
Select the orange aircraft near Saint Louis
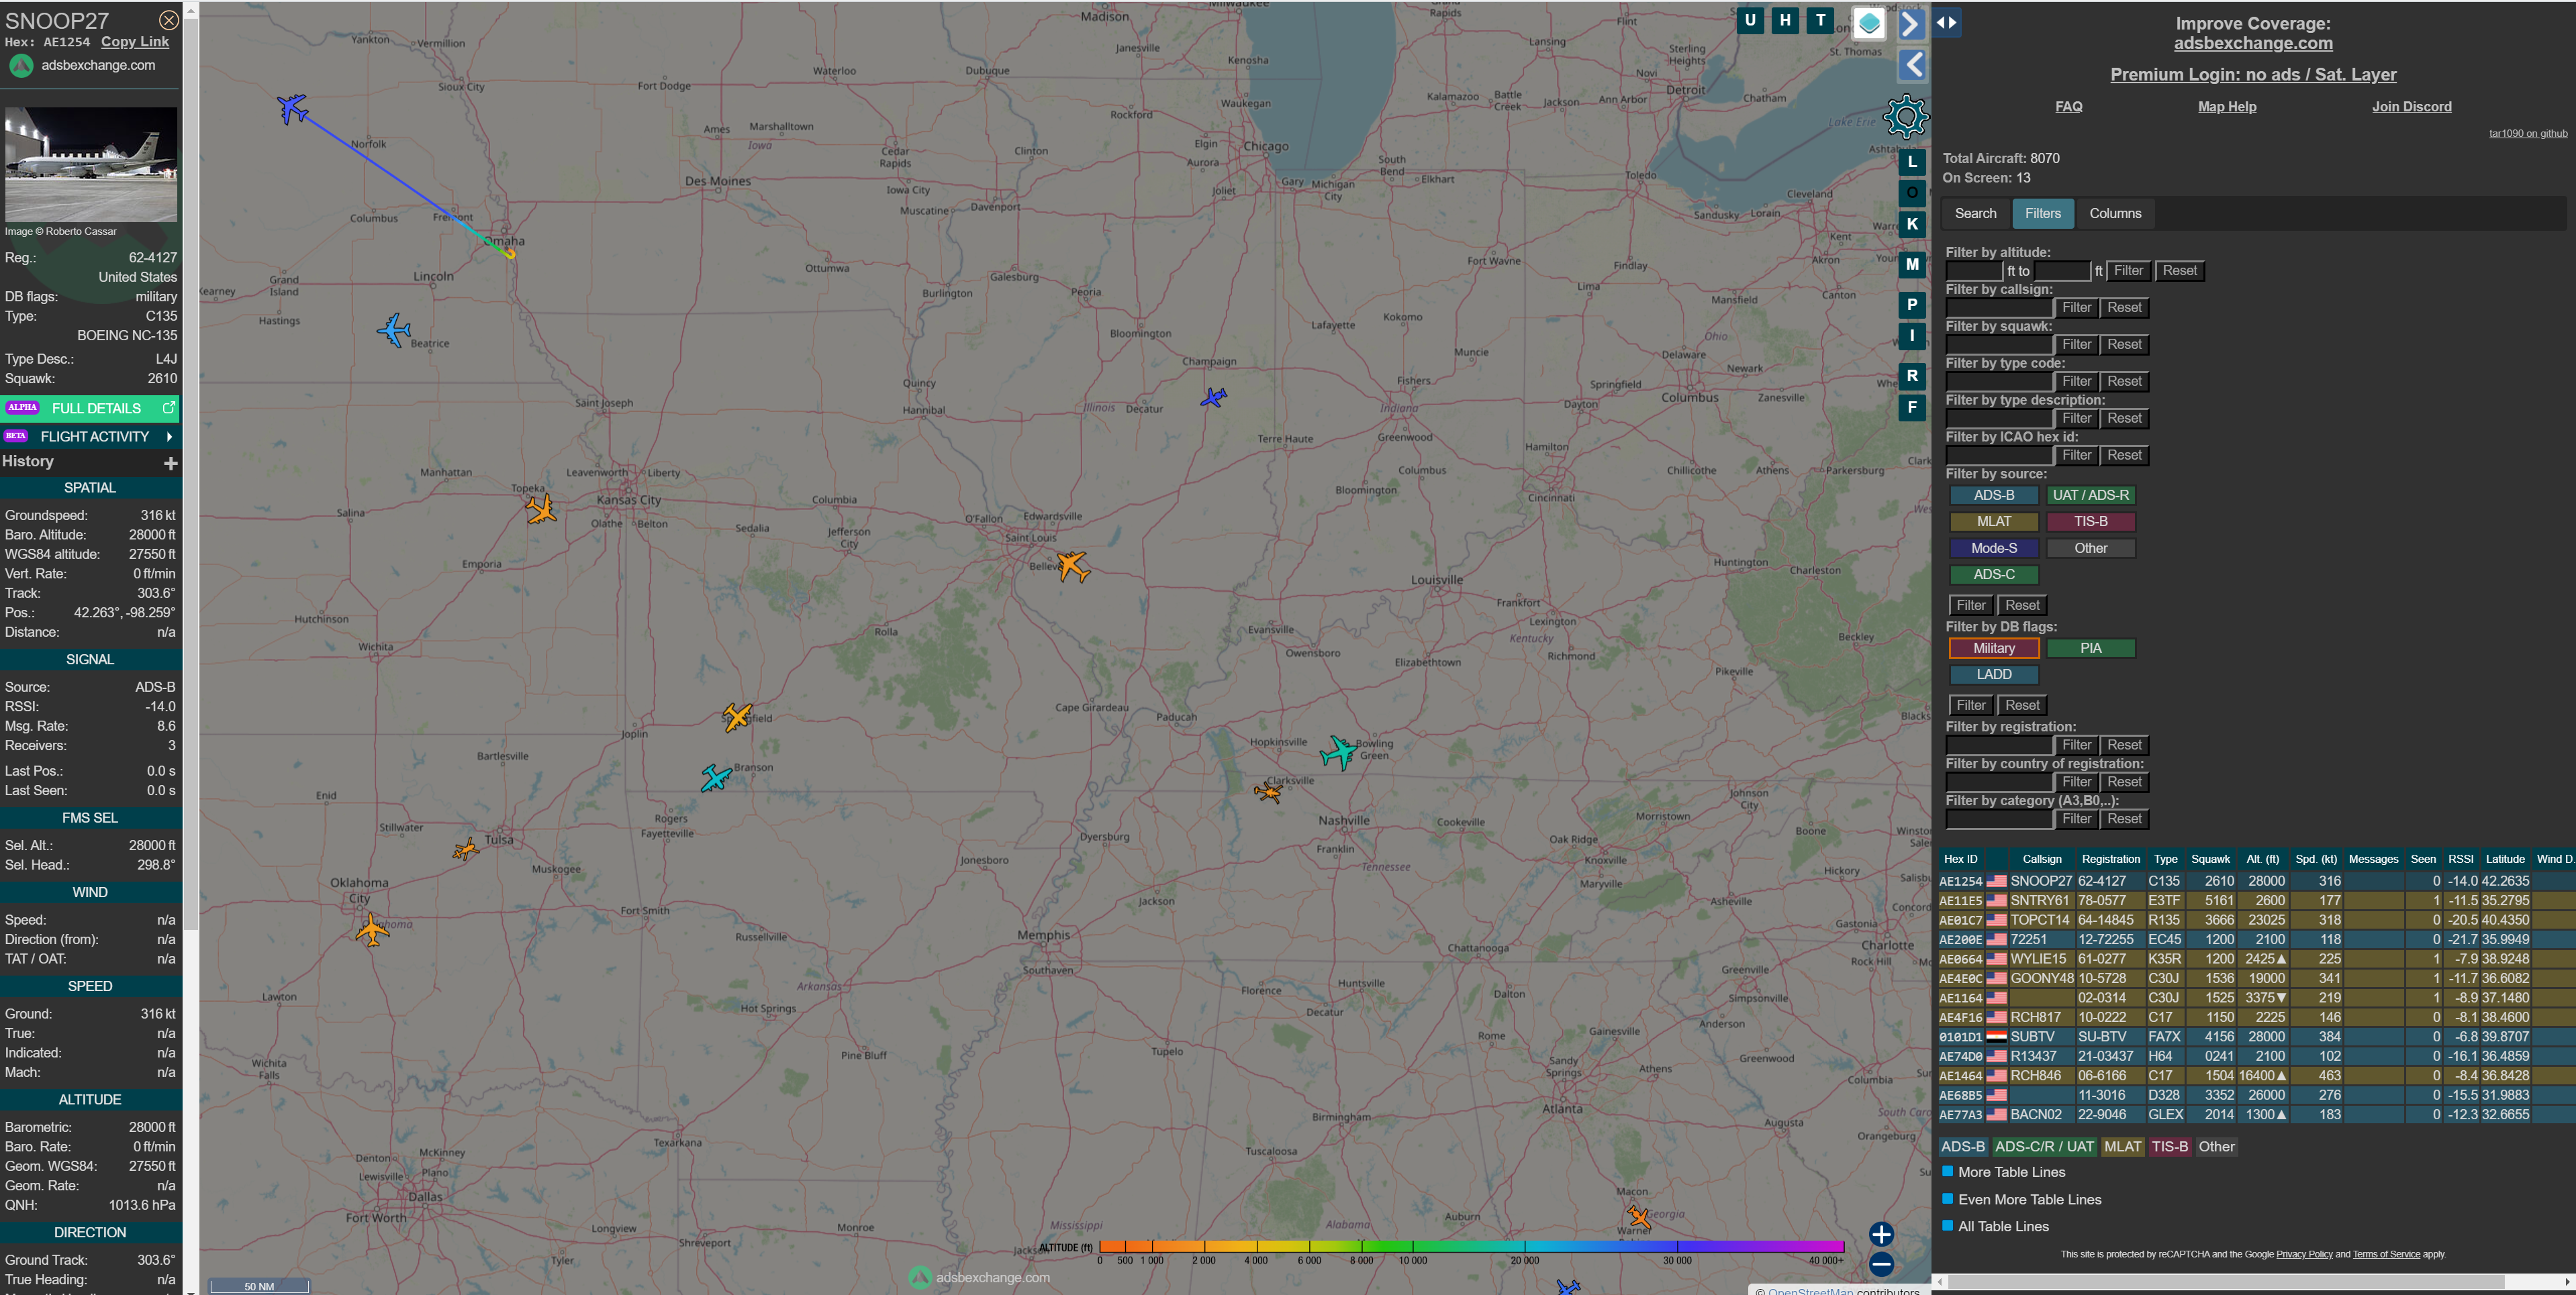click(x=1073, y=566)
